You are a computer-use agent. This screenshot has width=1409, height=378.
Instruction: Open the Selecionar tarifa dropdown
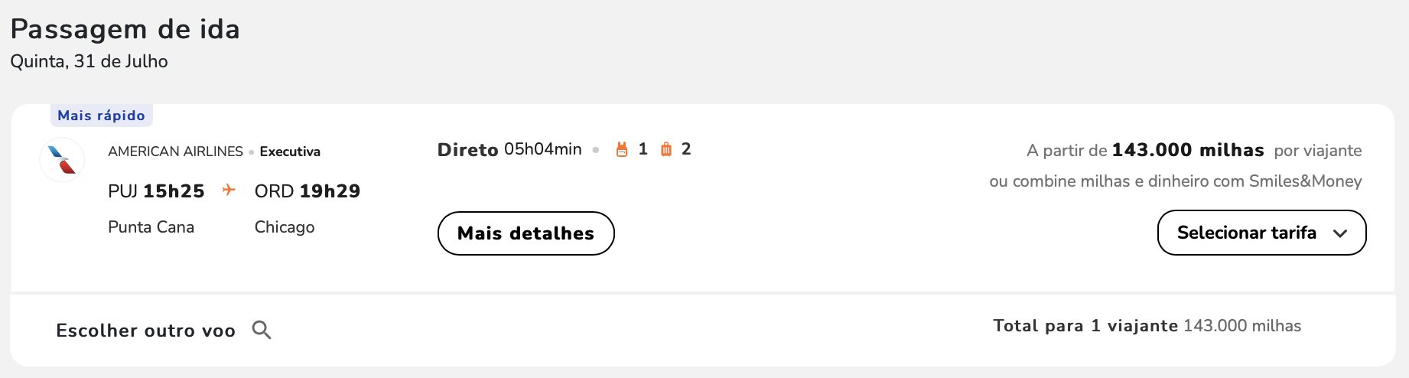(1261, 233)
